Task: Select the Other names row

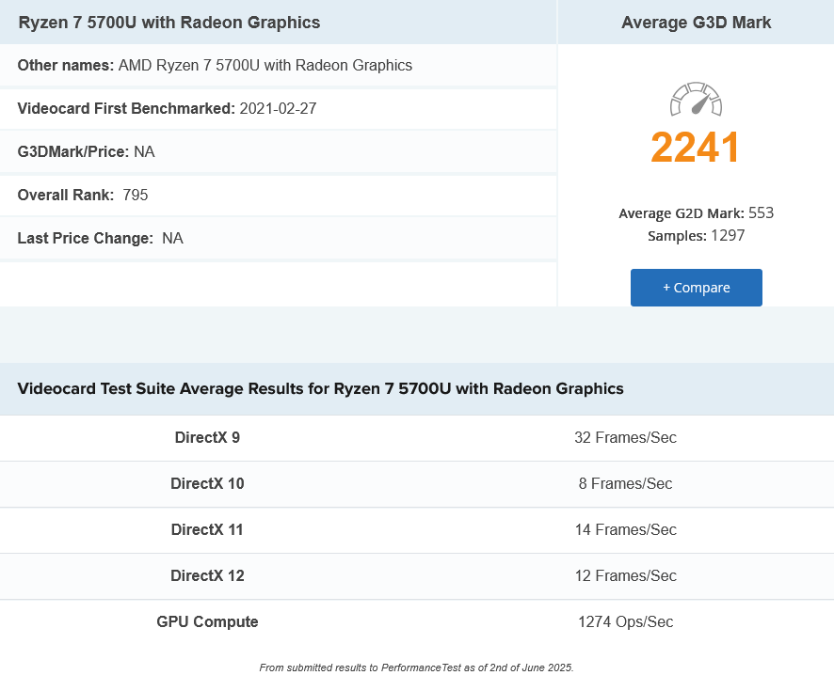Action: (x=215, y=66)
